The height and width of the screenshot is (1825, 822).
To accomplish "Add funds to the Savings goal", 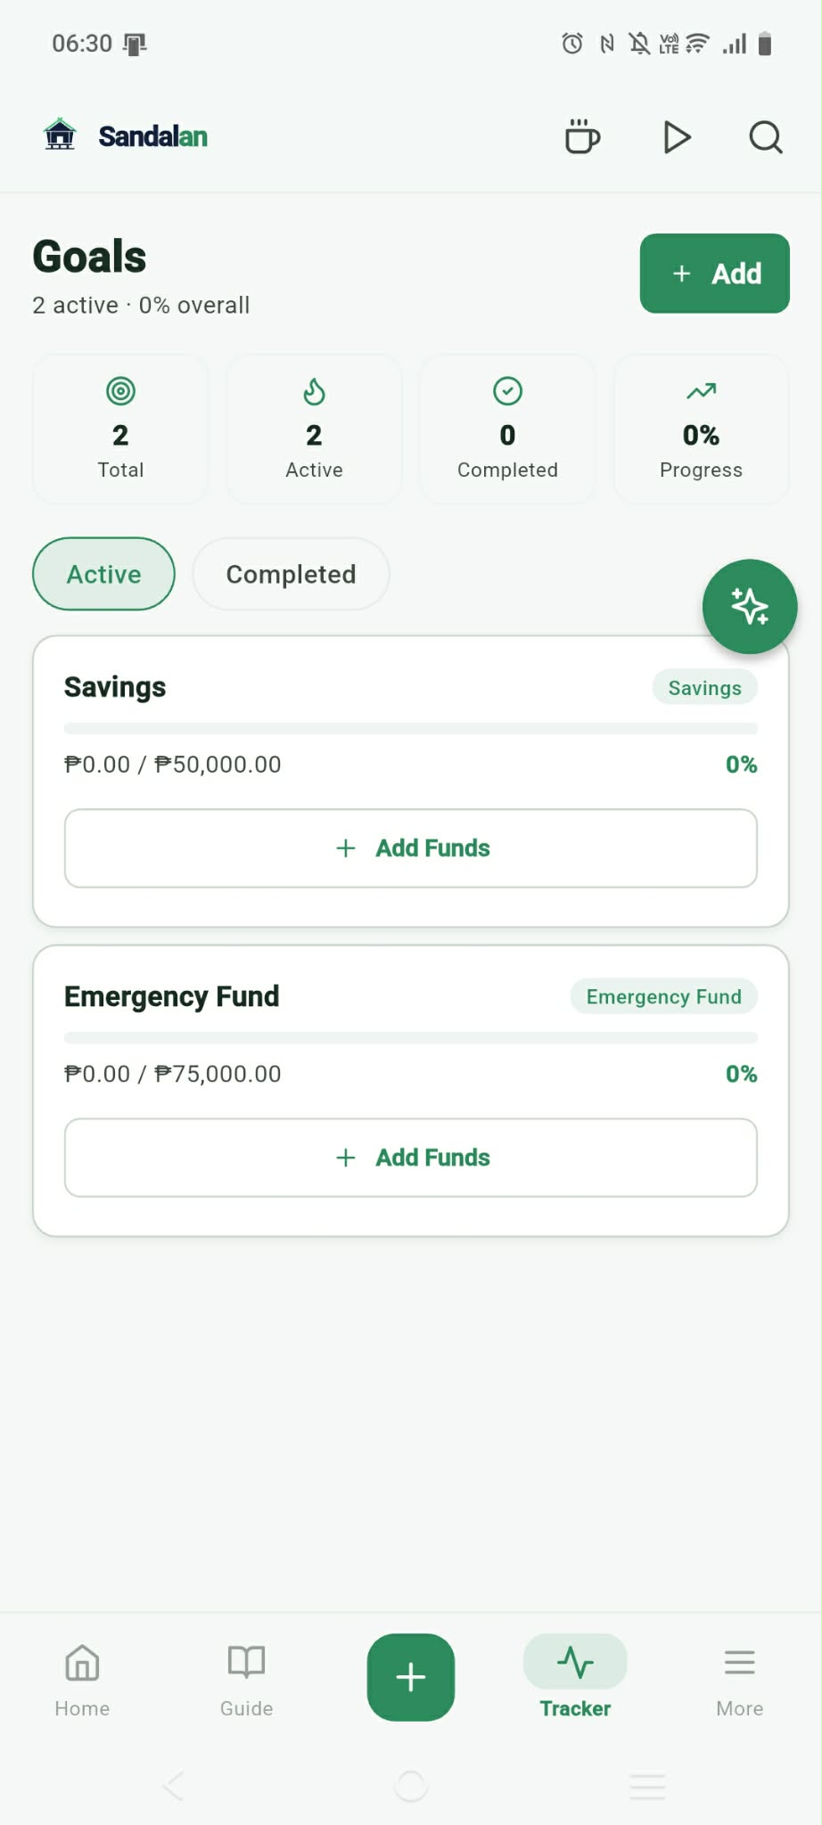I will (x=411, y=848).
